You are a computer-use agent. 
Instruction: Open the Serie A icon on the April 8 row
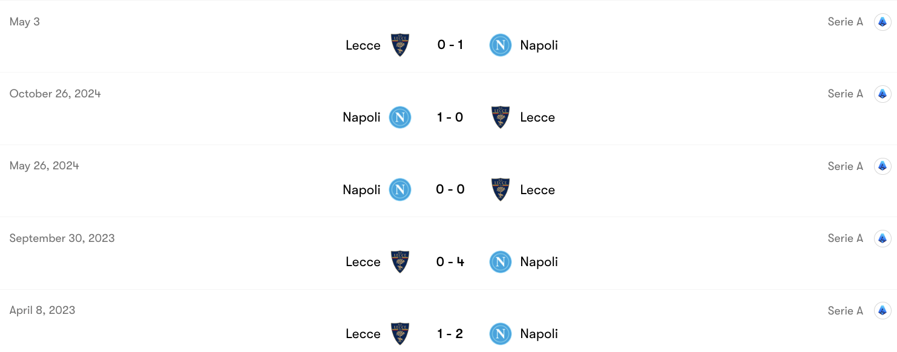pos(882,310)
